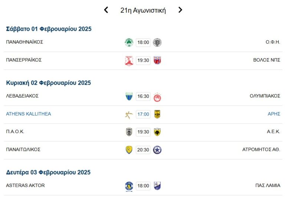Click the Volos NPS striped crest
The image size is (285, 197).
pos(157,61)
